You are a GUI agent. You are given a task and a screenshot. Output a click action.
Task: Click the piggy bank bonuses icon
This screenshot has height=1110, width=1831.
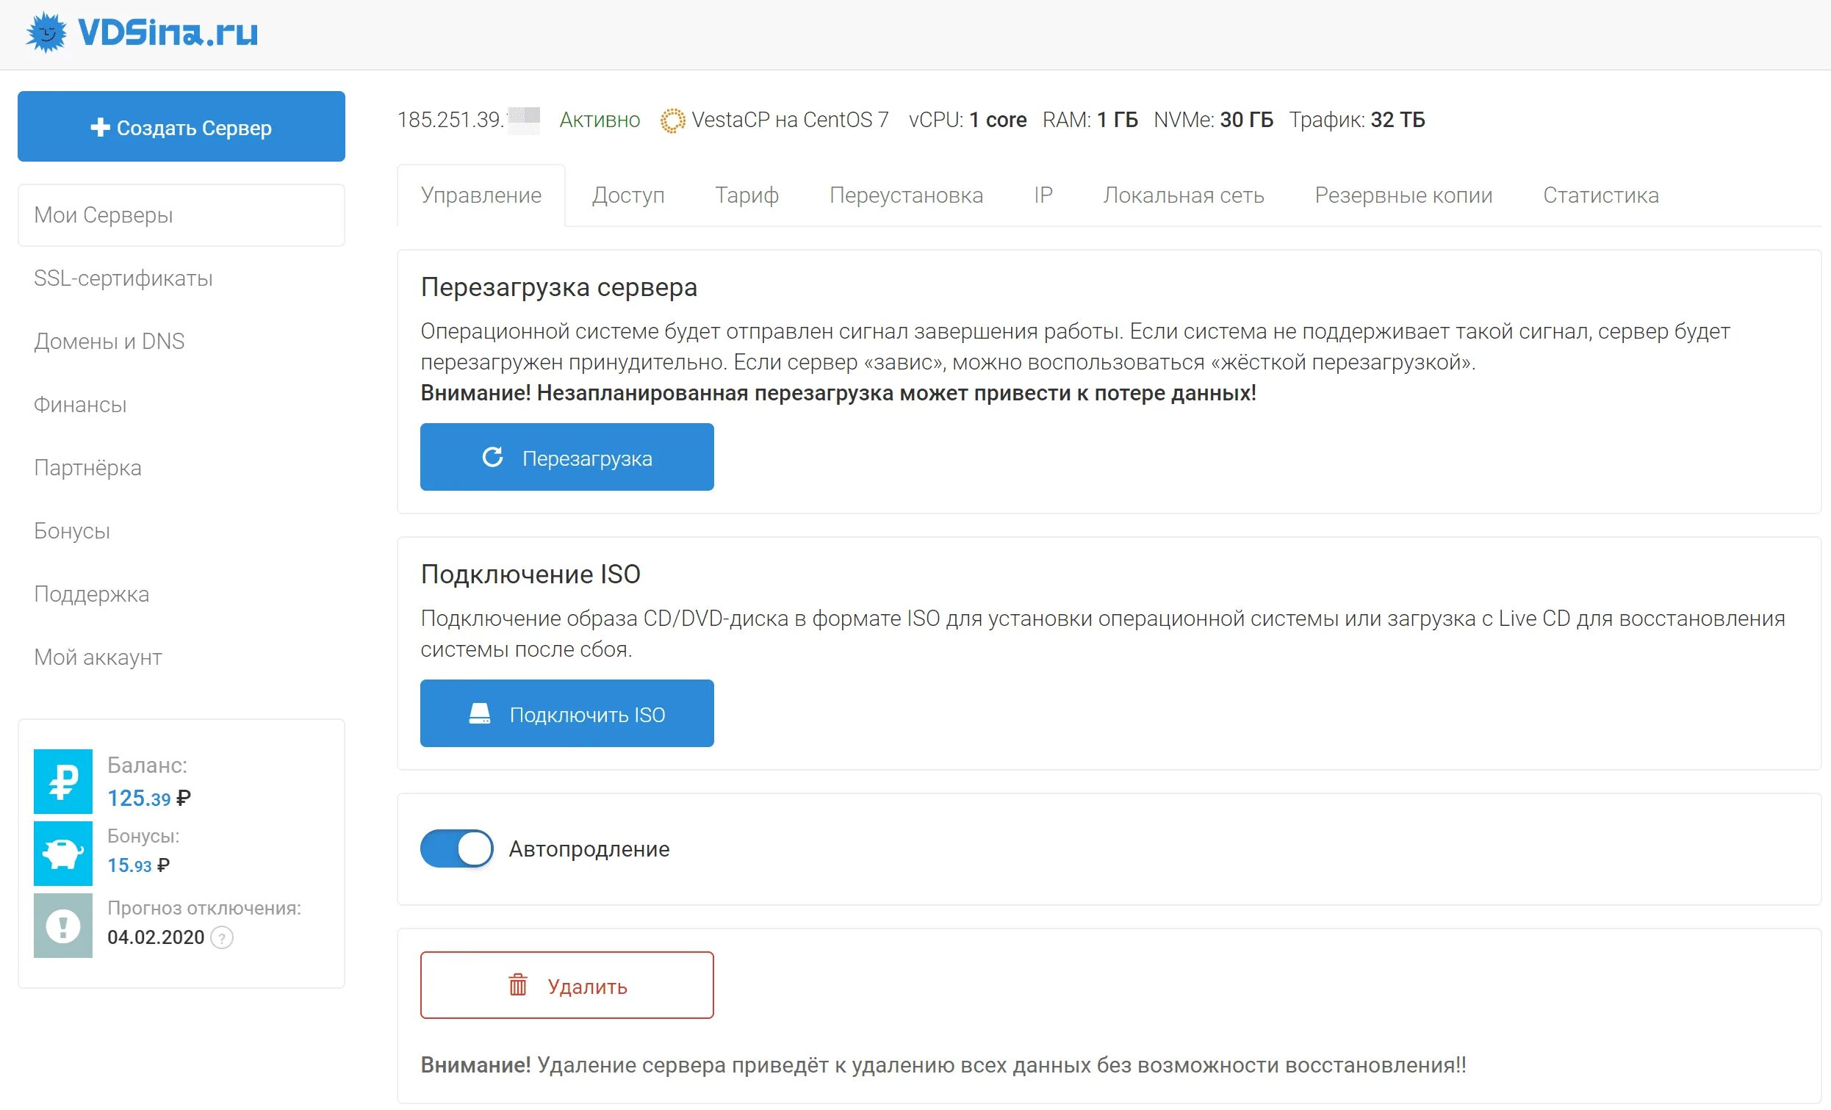click(x=63, y=853)
